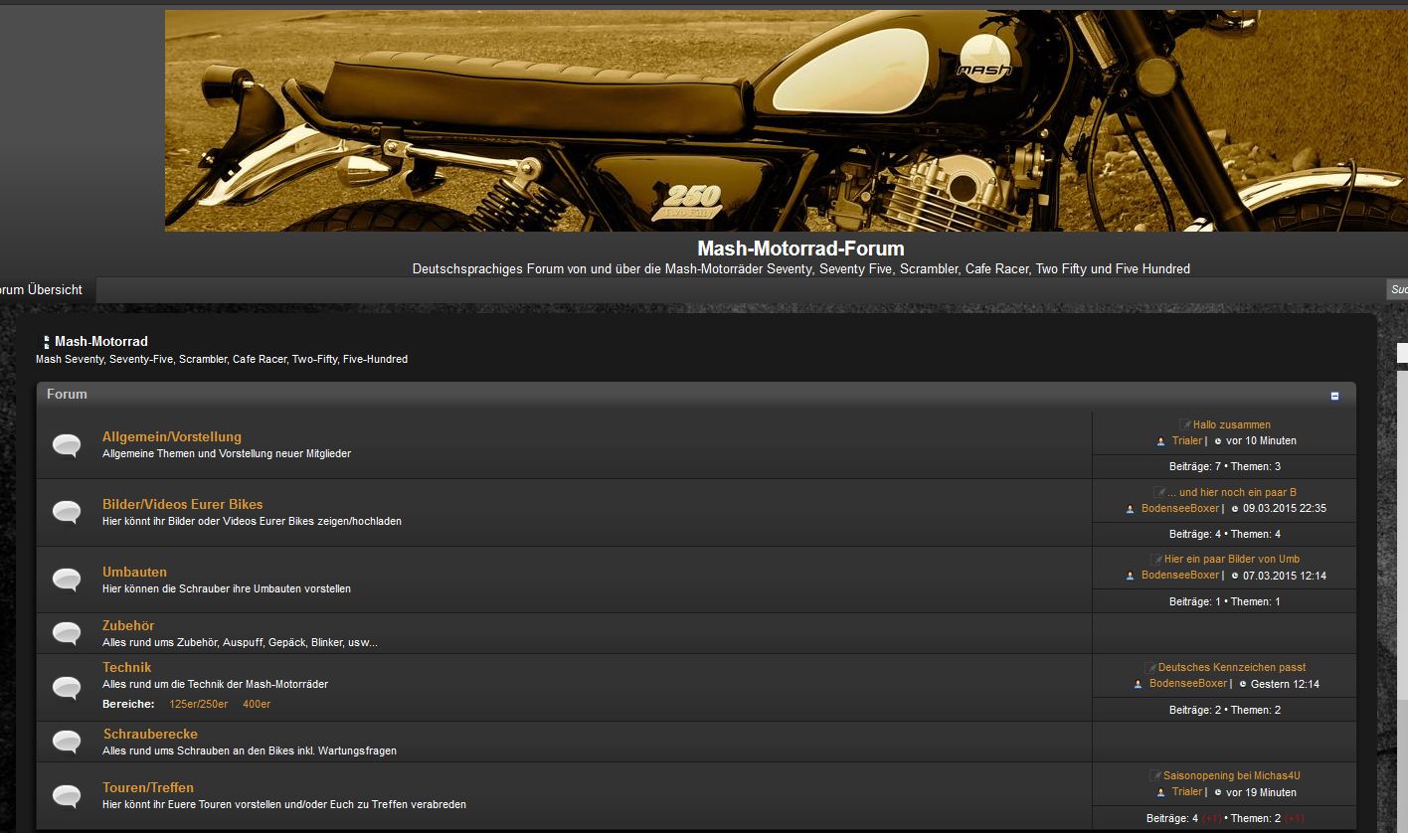Click 'Beiträge: 2 • Themen: 2' stats in Technik row

click(1224, 710)
